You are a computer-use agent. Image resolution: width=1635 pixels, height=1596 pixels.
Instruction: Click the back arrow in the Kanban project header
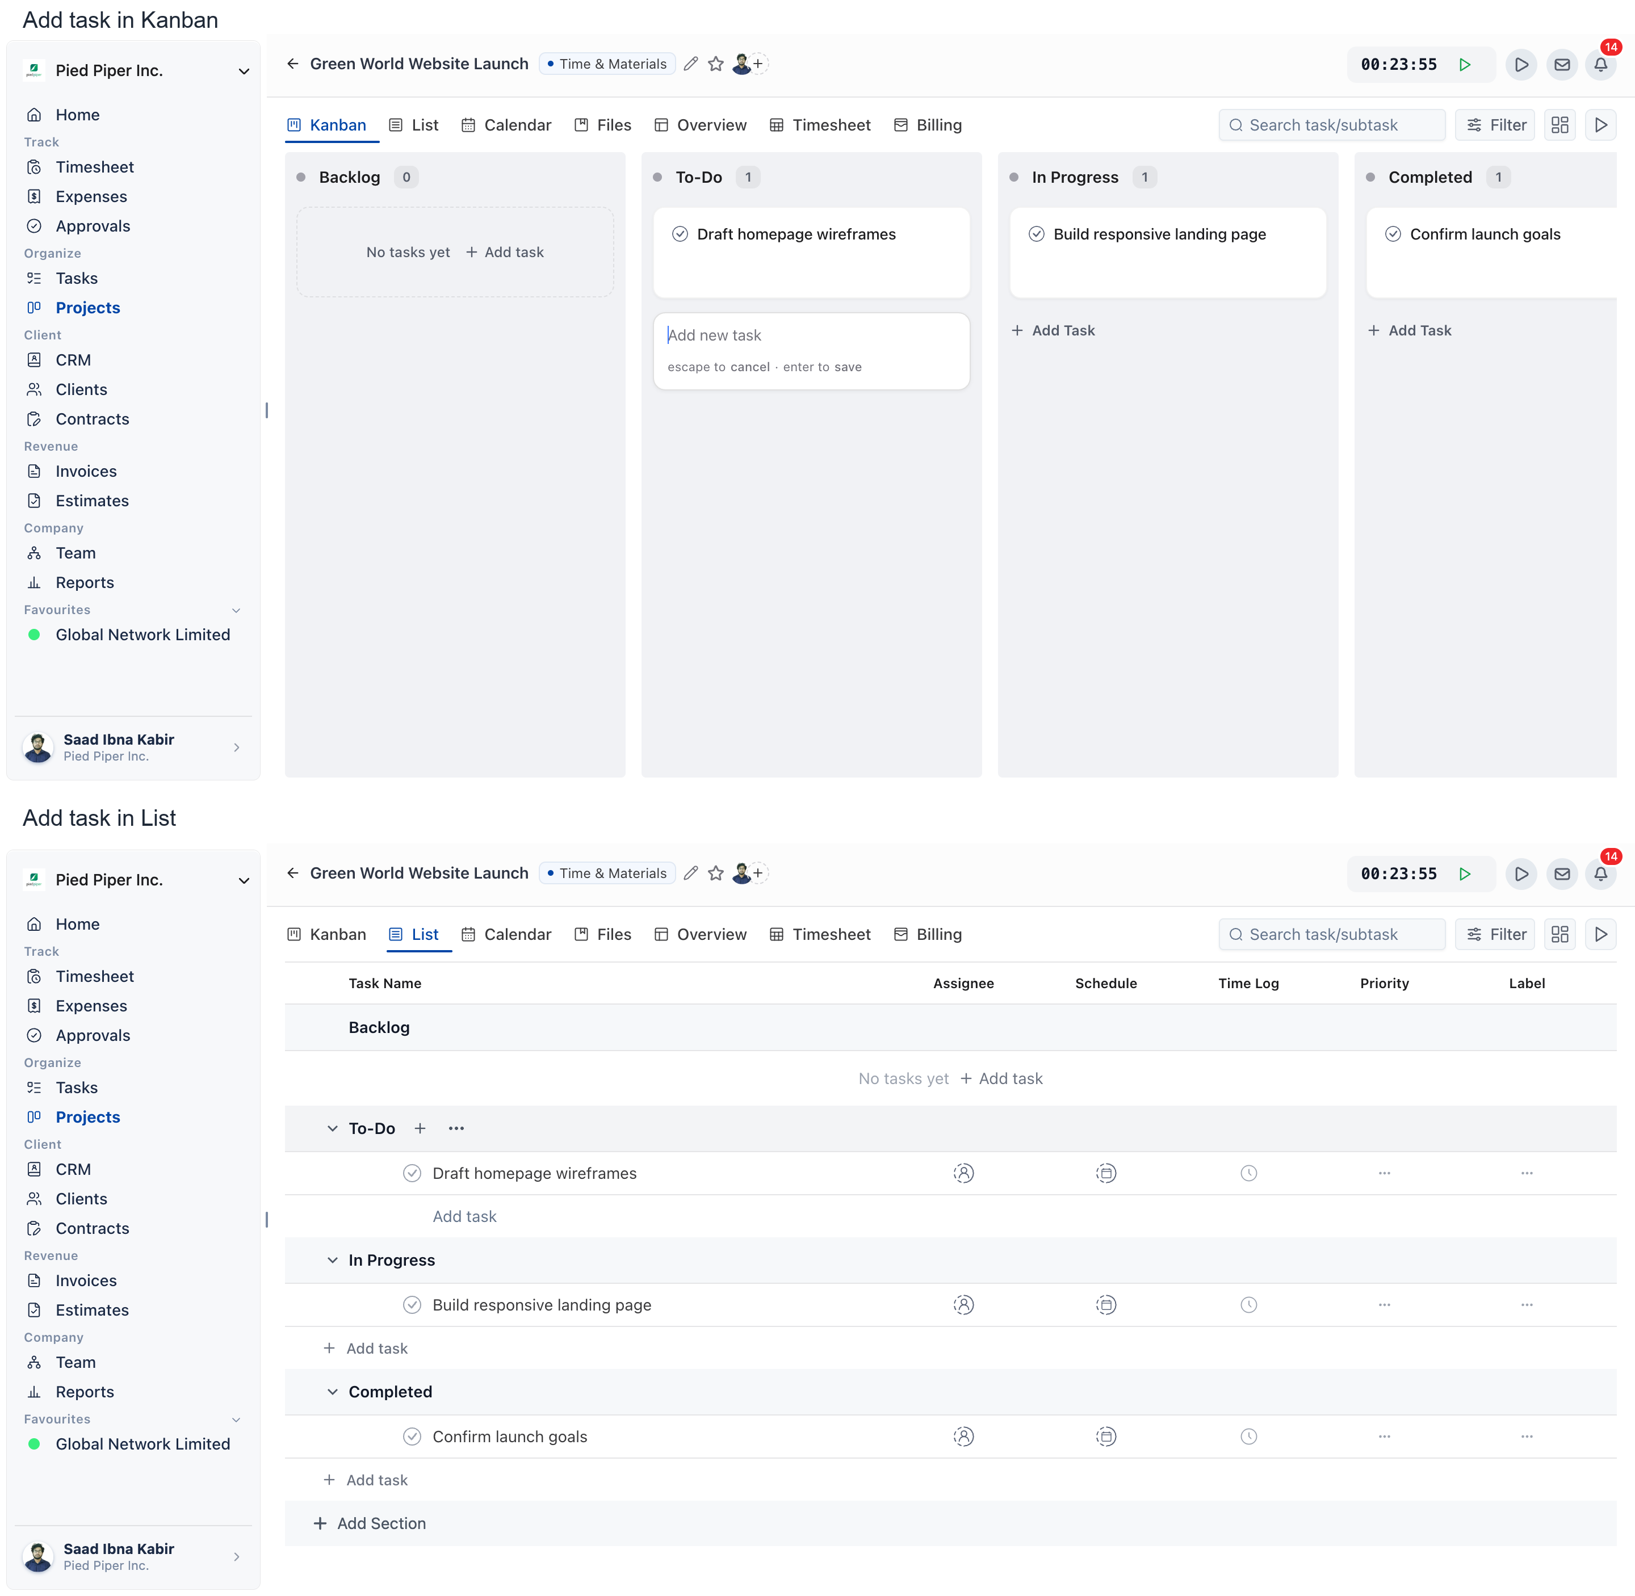tap(292, 64)
